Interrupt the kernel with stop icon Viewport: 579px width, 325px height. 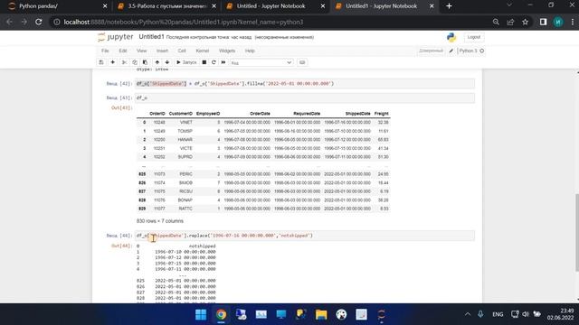(204, 62)
